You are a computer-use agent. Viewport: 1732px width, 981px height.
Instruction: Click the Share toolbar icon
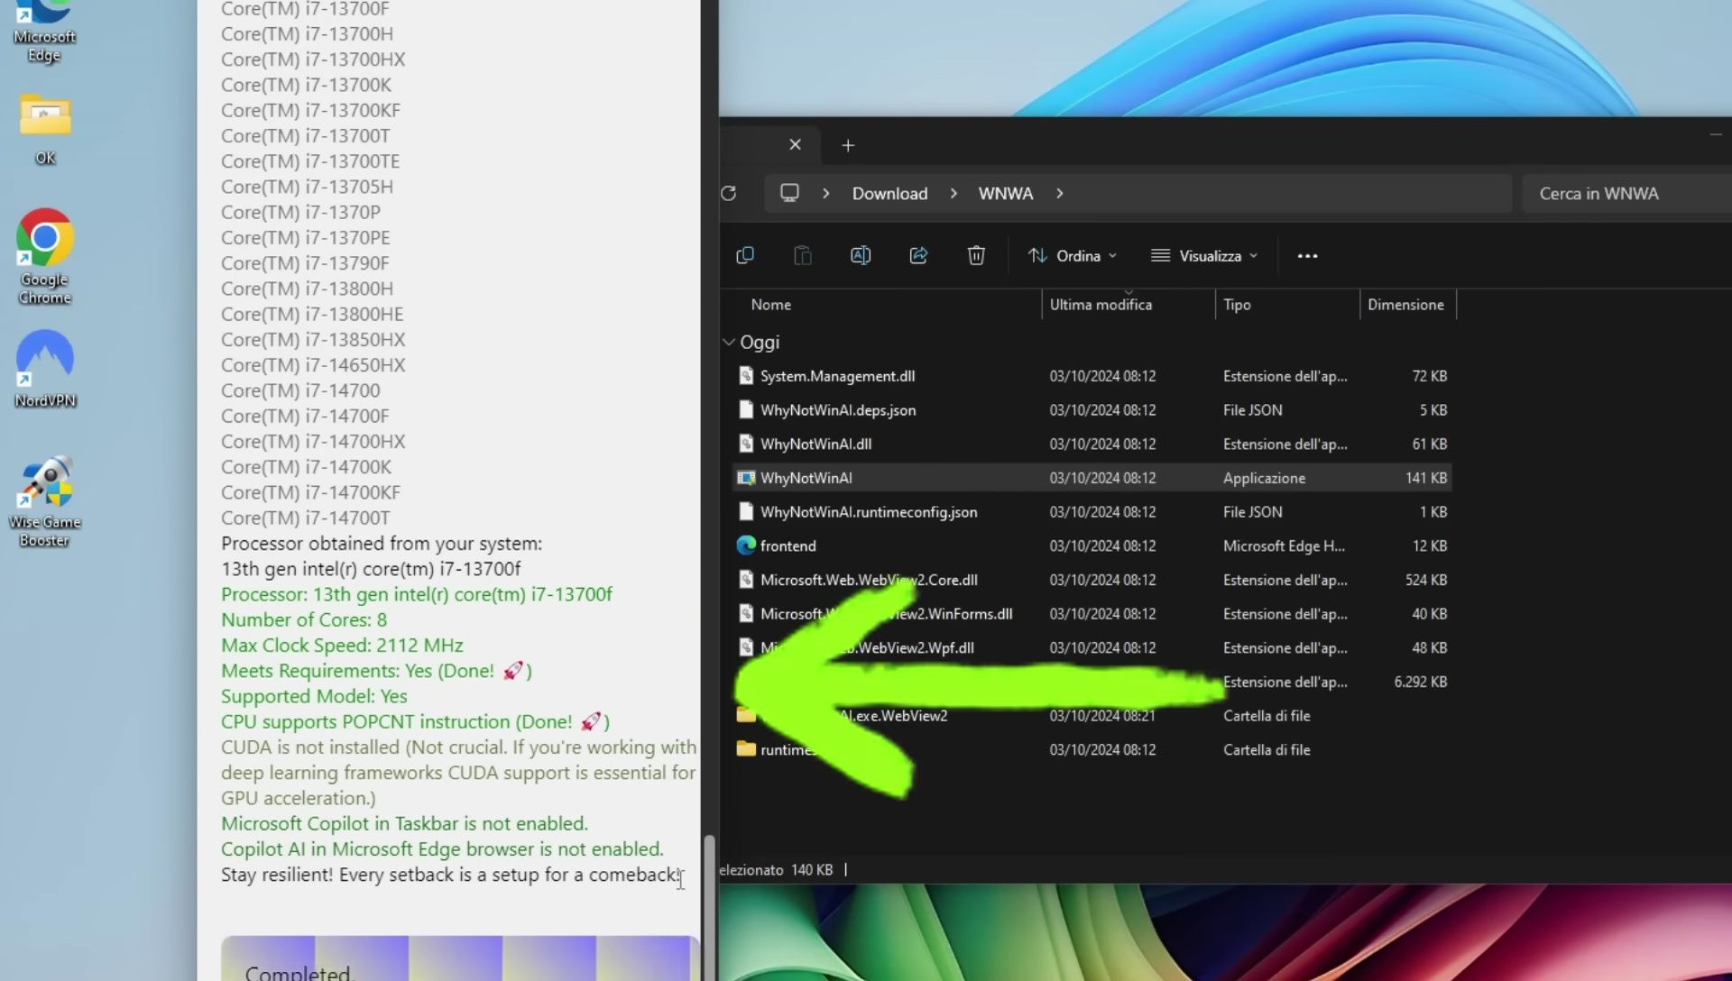tap(918, 255)
